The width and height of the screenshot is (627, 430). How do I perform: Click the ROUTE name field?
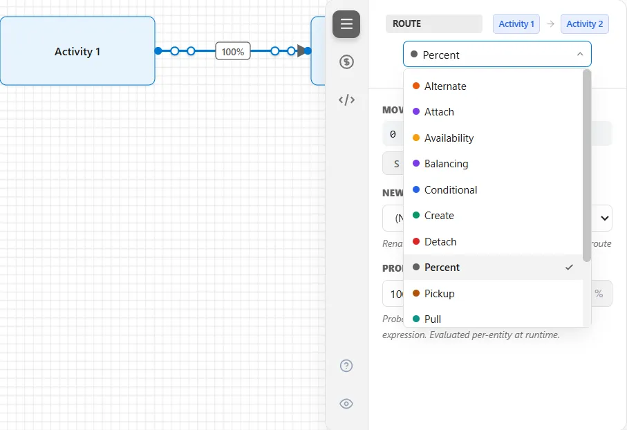point(434,24)
